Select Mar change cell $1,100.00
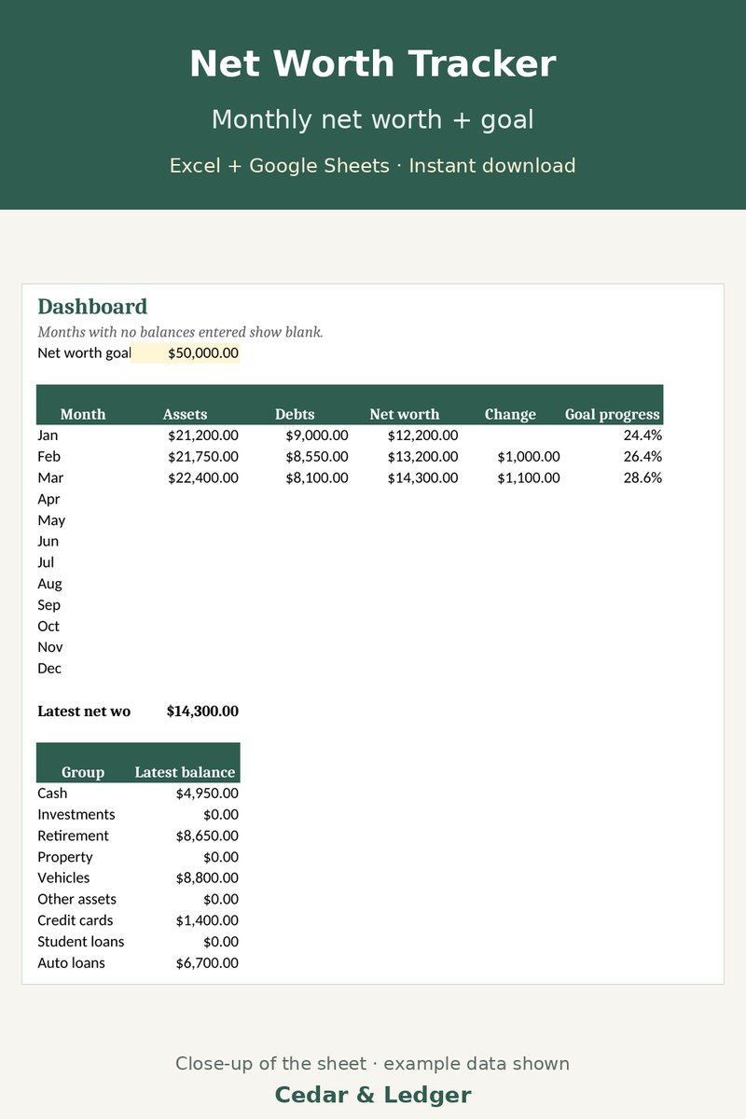746x1119 pixels. [x=529, y=477]
